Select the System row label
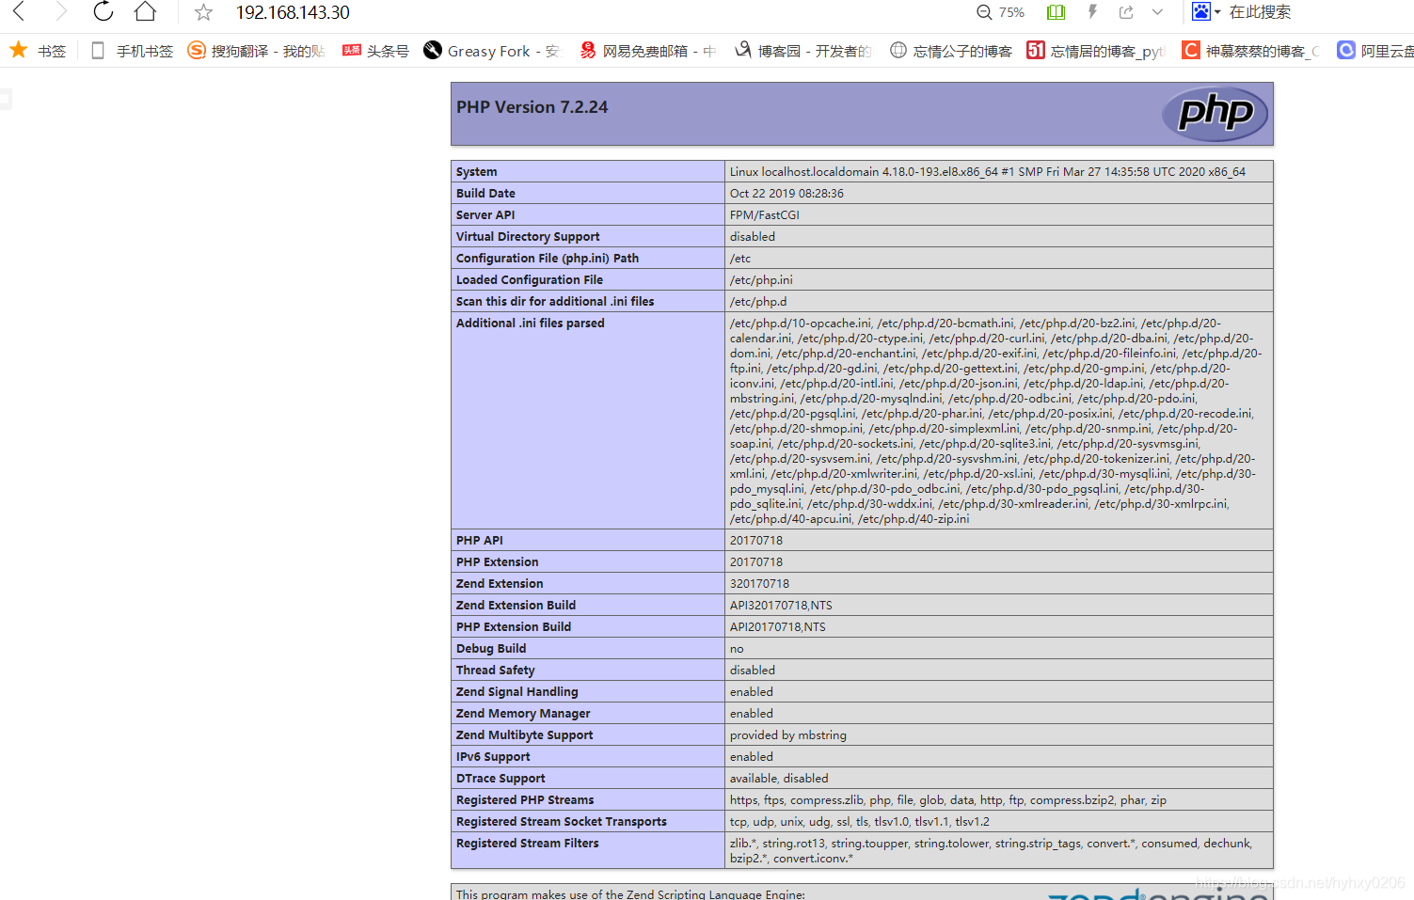Viewport: 1414px width, 900px height. tap(476, 172)
